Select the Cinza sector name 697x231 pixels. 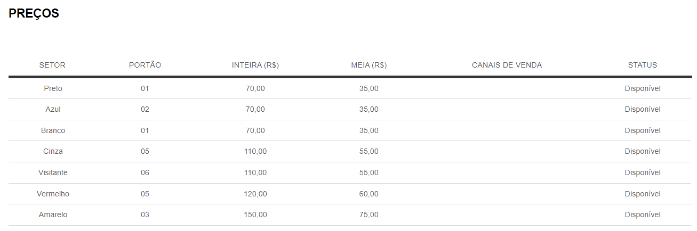pos(53,151)
